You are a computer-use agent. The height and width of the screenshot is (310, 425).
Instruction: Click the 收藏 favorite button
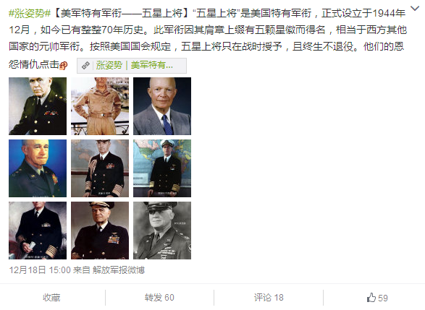[51, 298]
